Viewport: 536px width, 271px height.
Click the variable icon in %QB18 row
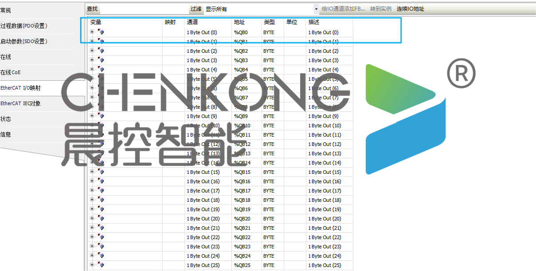[101, 200]
